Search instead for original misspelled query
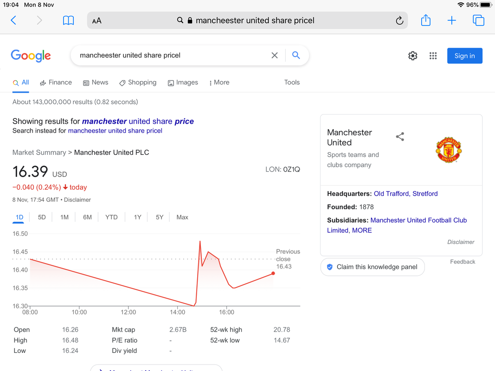This screenshot has height=371, width=495. [x=115, y=131]
